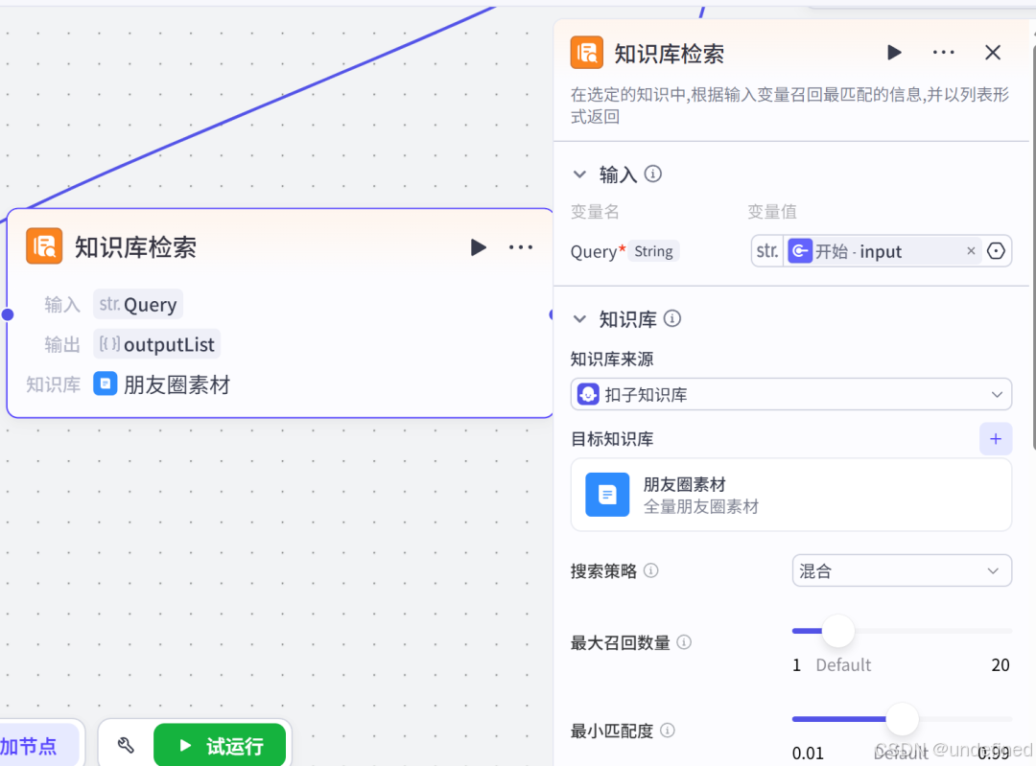
Task: Click the orange knowledge retrieval icon in the side panel header
Action: coord(587,53)
